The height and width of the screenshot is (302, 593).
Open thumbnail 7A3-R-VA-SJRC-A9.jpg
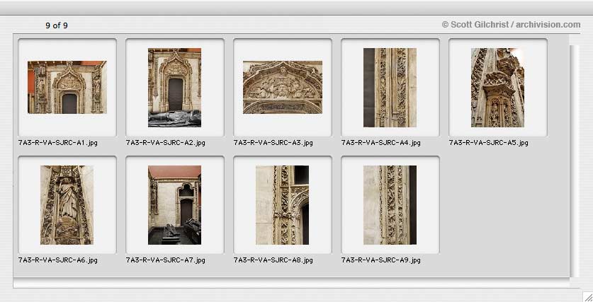[x=390, y=205]
